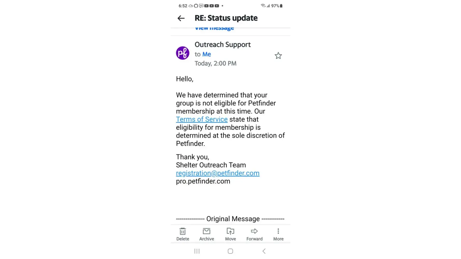Viewport: 461px width, 259px height.
Task: Tap the back arrow beside the subject
Action: tap(181, 18)
